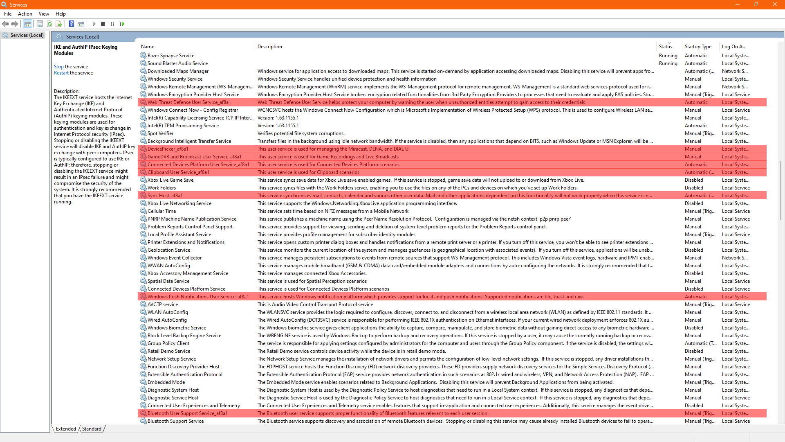Select Clipboard User Service_af8a1 row

(x=452, y=172)
